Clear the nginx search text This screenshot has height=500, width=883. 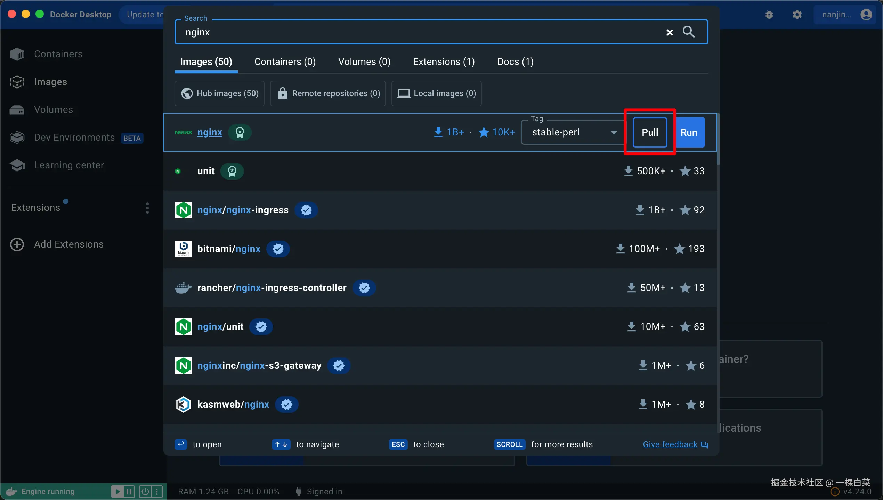click(x=669, y=32)
